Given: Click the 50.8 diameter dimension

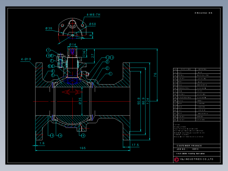Looking at the screenshot, I should pyautogui.click(x=139, y=101).
